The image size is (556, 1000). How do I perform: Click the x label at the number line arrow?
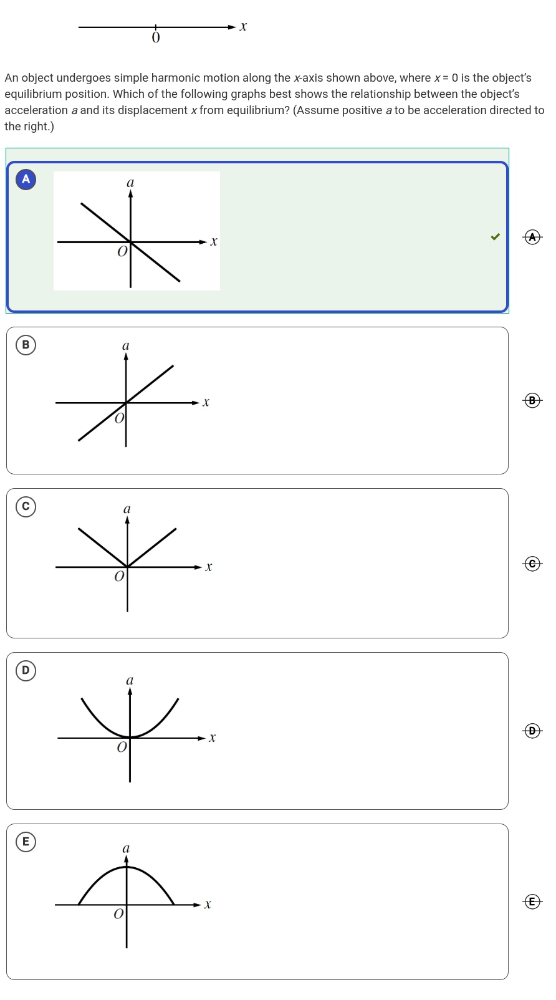point(243,26)
